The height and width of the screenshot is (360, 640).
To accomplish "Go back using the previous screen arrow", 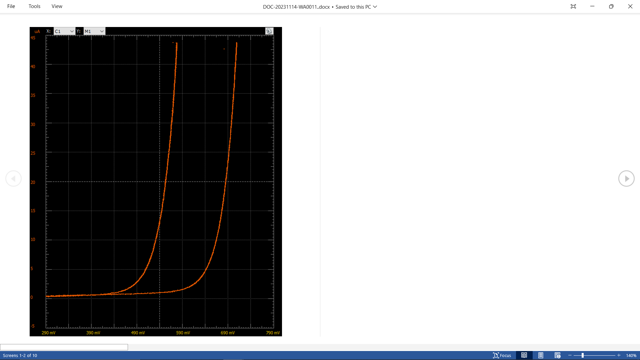I will coord(13,178).
